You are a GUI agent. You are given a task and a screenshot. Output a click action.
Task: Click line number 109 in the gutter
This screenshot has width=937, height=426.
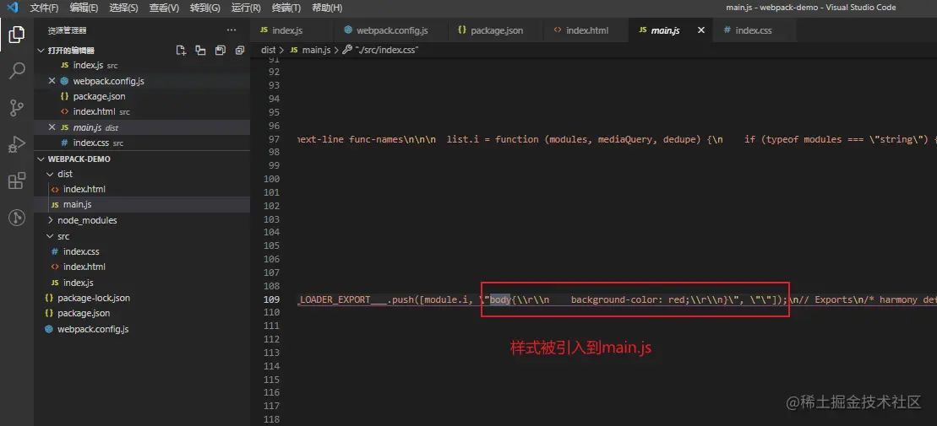(271, 299)
